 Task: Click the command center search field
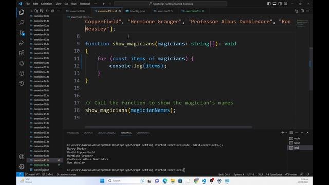point(171,4)
